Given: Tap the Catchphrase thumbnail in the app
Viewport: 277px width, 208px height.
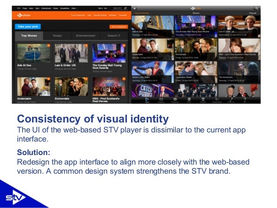Looking at the screenshot, I should [x=153, y=91].
